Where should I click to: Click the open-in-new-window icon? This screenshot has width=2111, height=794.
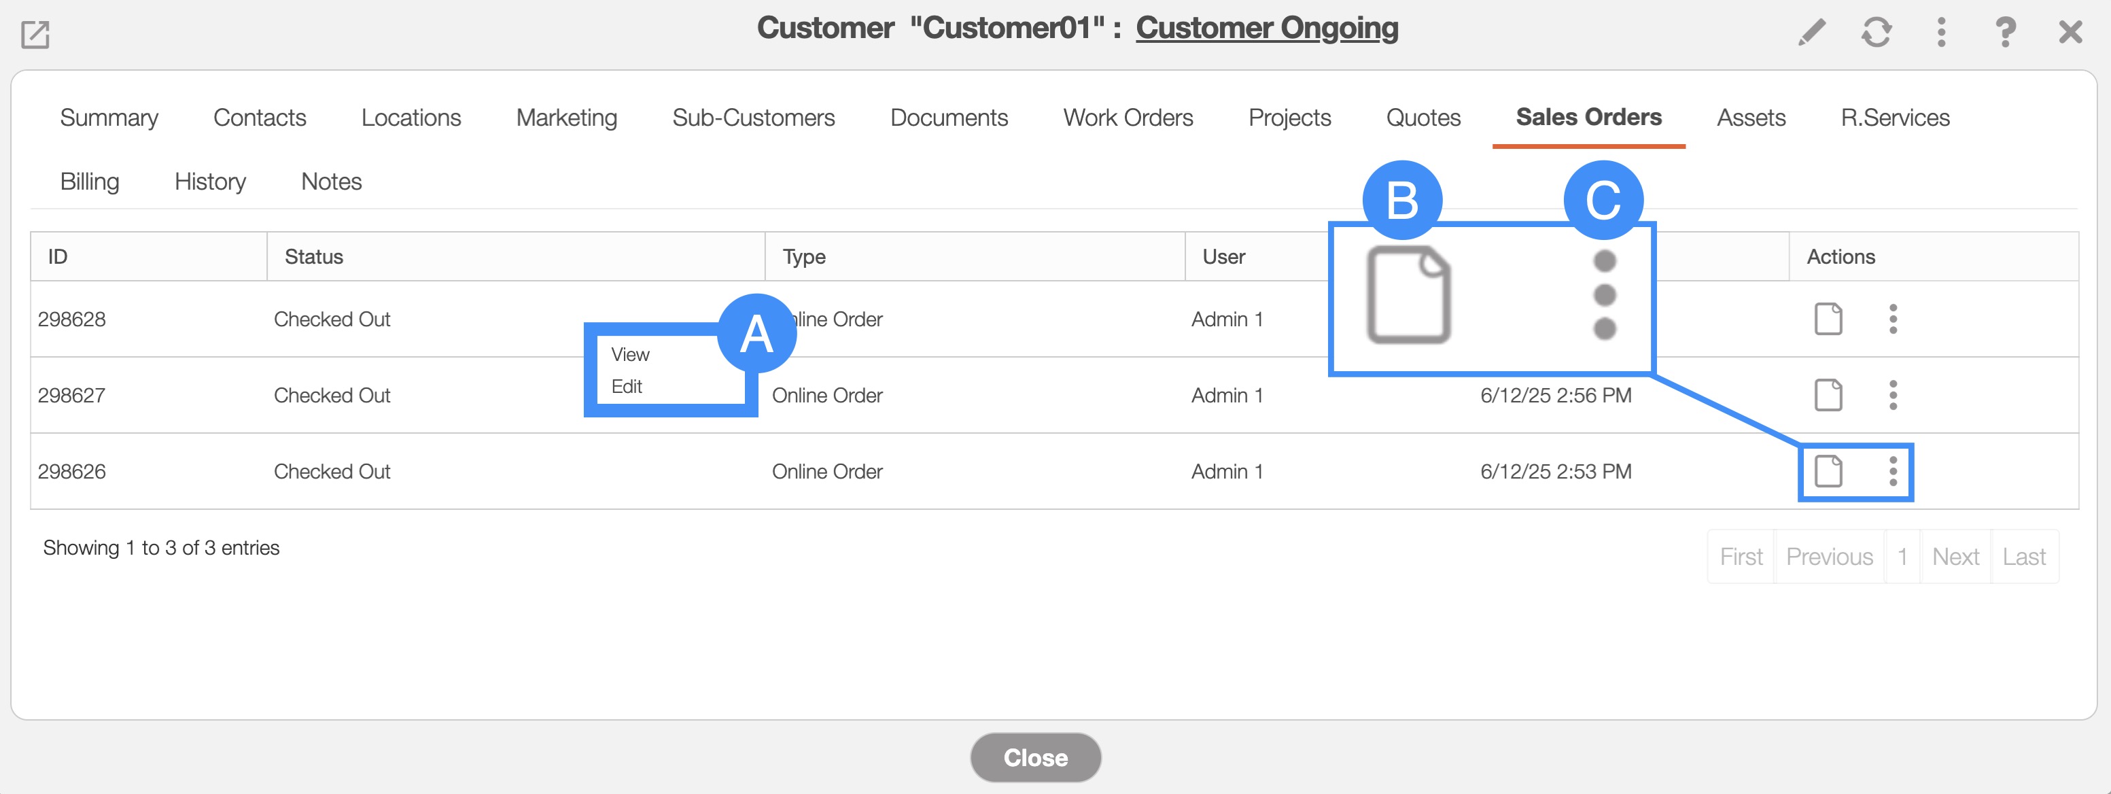[x=35, y=35]
